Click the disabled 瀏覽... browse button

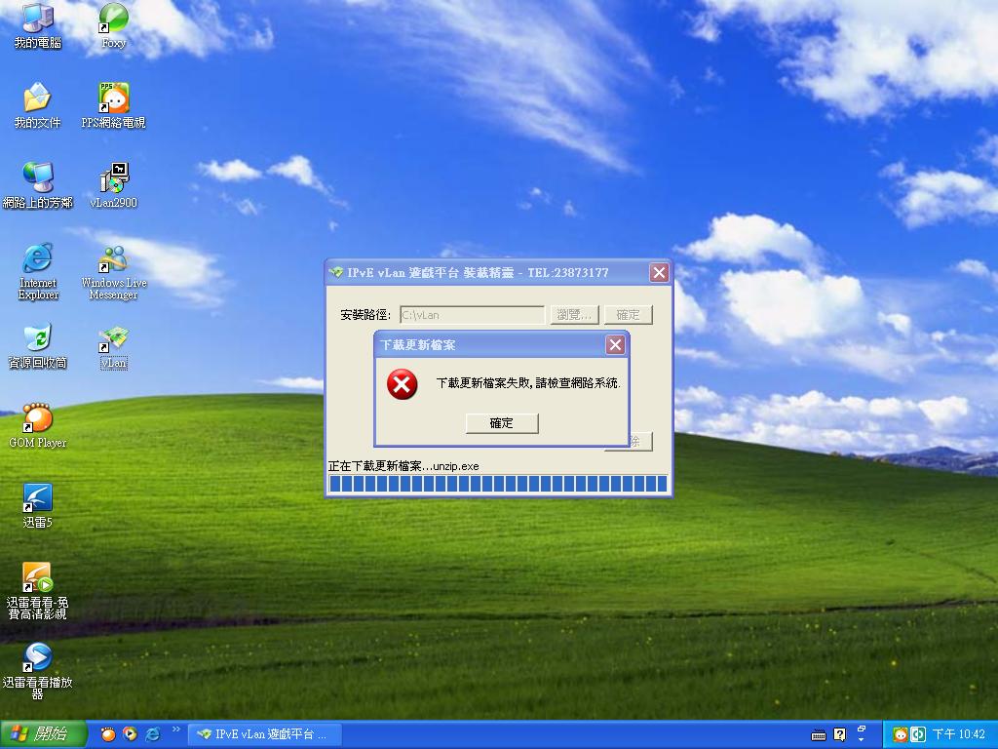click(x=575, y=315)
